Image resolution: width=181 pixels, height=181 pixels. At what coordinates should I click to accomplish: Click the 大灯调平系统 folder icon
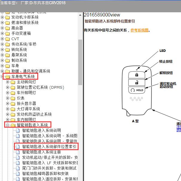[13, 109]
